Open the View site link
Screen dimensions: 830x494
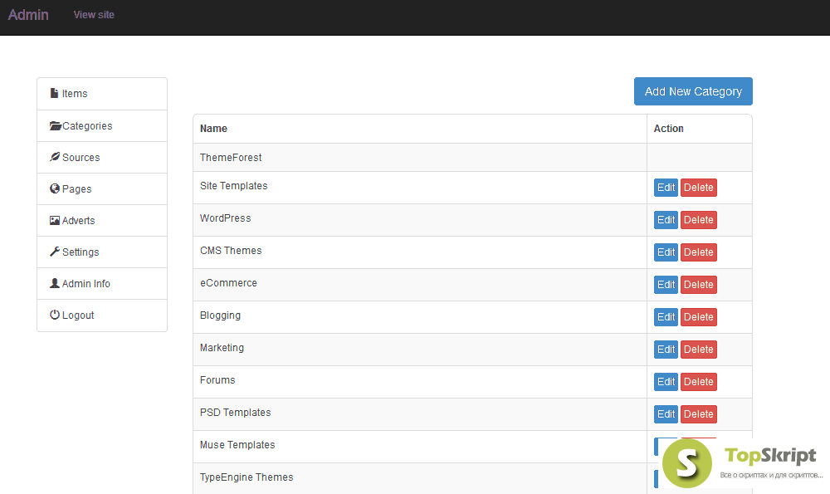click(94, 15)
